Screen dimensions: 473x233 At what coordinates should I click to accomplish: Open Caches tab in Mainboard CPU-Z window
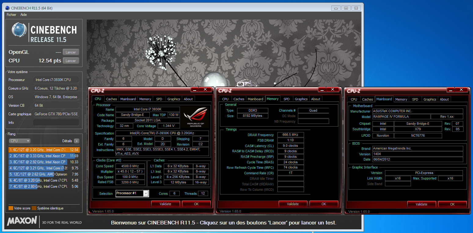(368, 99)
